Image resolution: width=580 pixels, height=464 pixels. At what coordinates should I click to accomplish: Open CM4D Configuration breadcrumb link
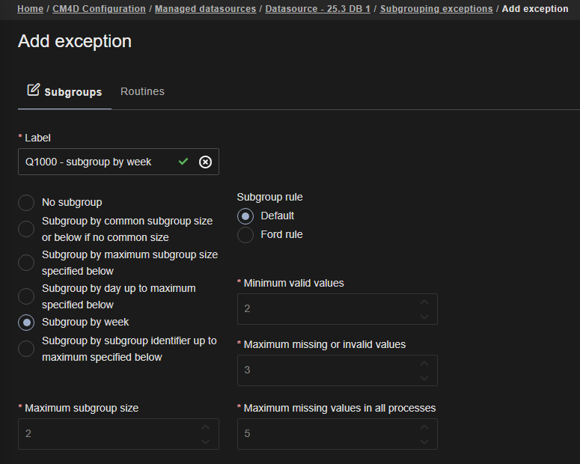(x=99, y=9)
